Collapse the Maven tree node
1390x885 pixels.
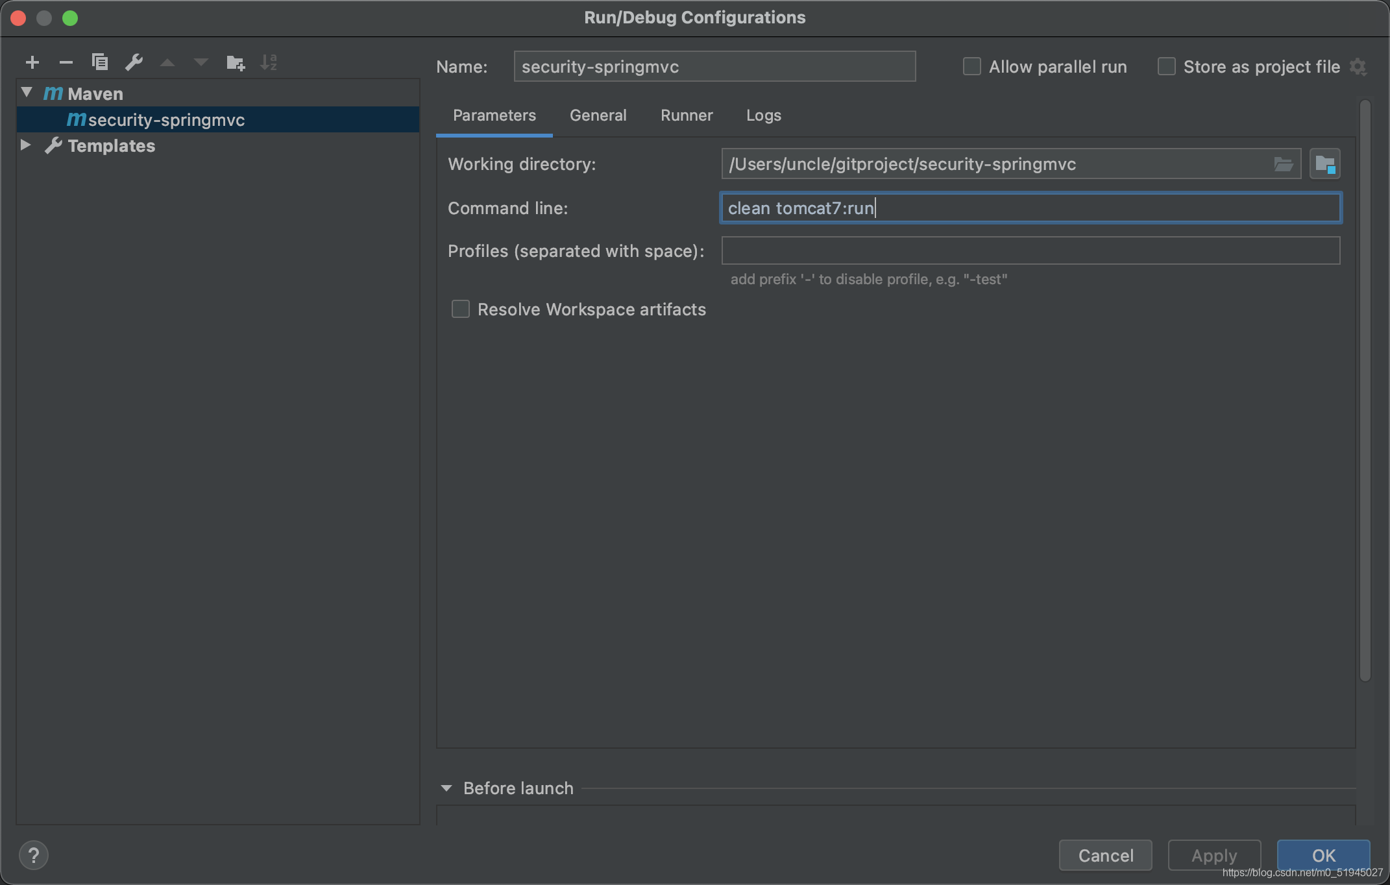click(x=27, y=93)
